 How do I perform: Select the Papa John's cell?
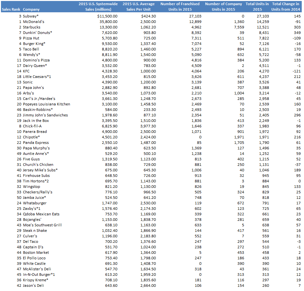click(x=33, y=88)
